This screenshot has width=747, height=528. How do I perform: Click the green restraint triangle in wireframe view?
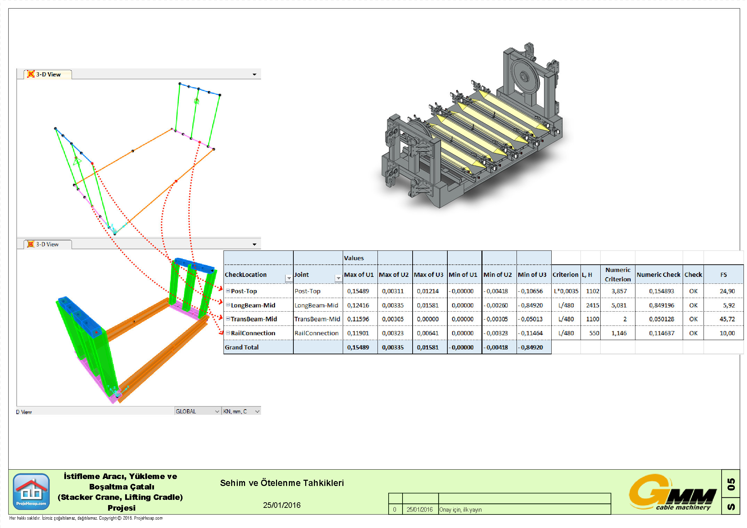coord(77,161)
